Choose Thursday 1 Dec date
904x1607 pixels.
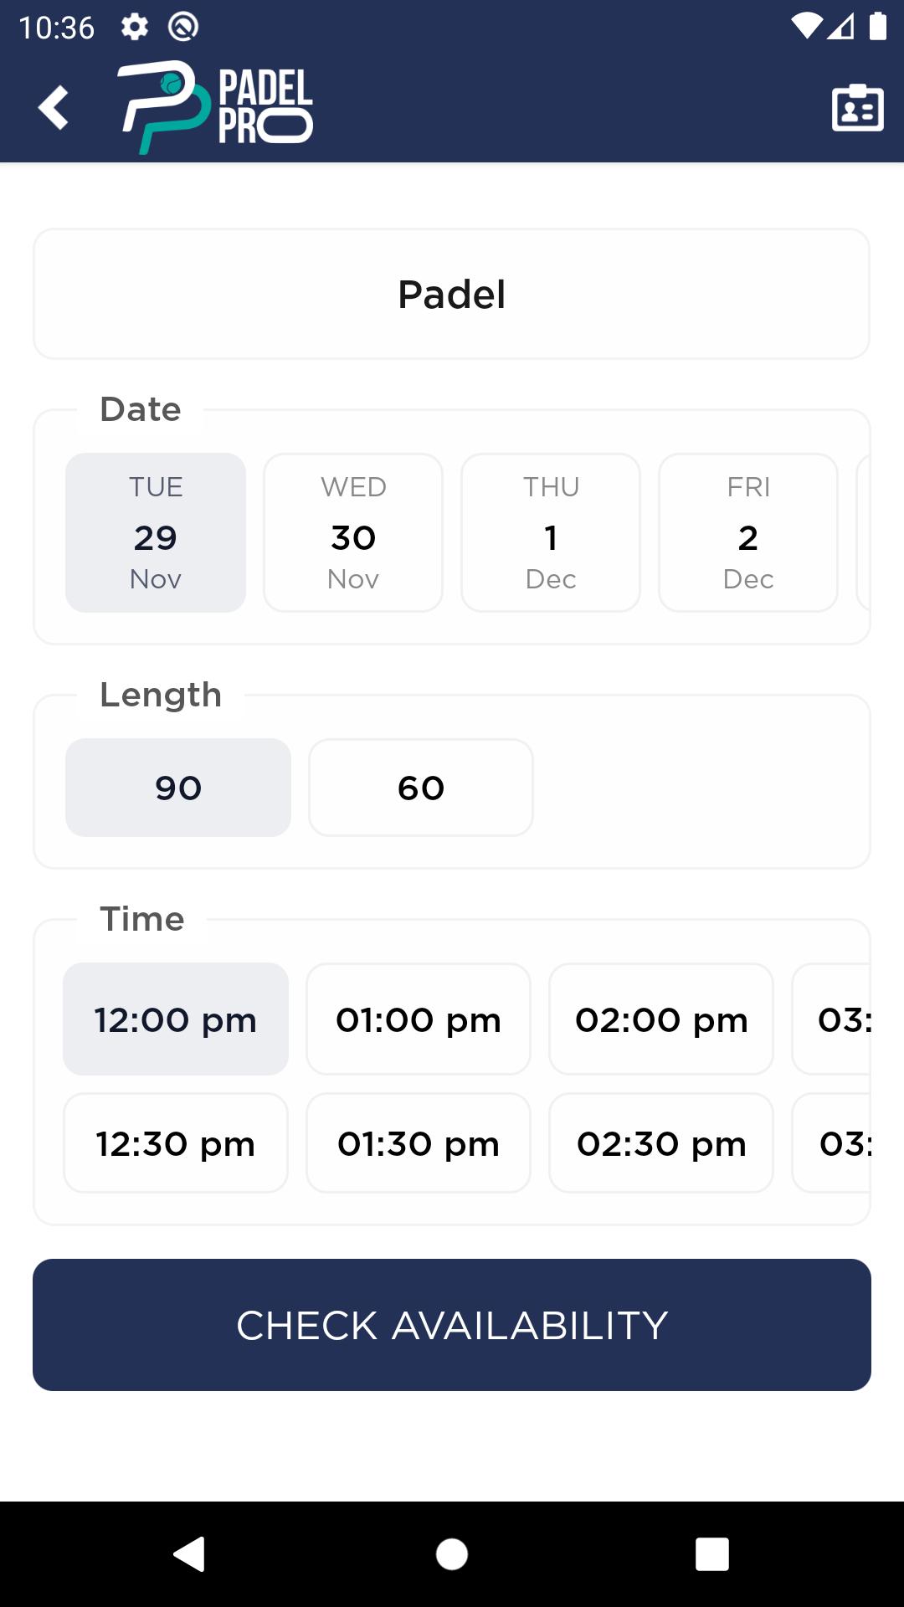[551, 532]
